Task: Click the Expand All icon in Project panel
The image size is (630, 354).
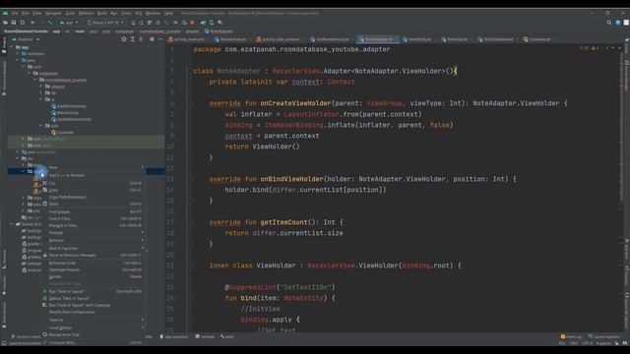Action: click(x=133, y=39)
